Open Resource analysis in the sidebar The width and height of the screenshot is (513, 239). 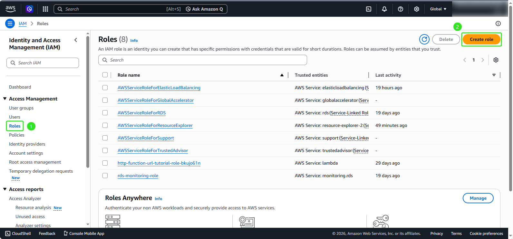[33, 207]
